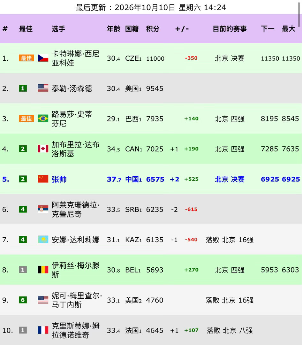Click the Serbia flag beside 阿莱克珊德拉·克鲁尼奇
Screen dimensions: 302x345
tap(43, 209)
